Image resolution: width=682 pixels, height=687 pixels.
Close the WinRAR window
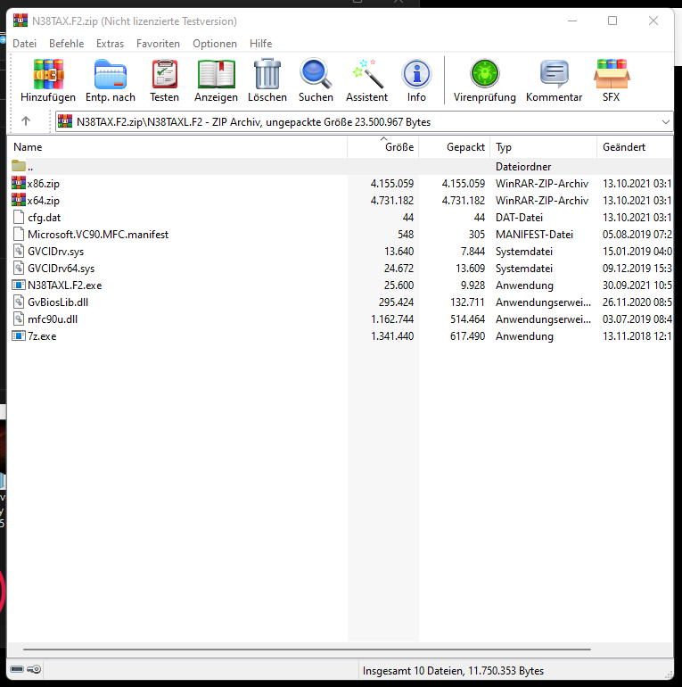click(x=653, y=21)
